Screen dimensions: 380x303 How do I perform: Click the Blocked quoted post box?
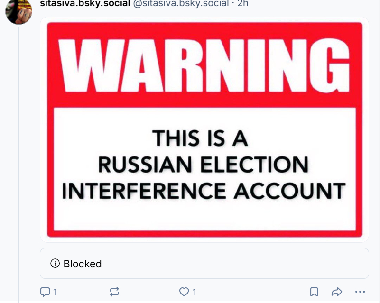click(204, 264)
